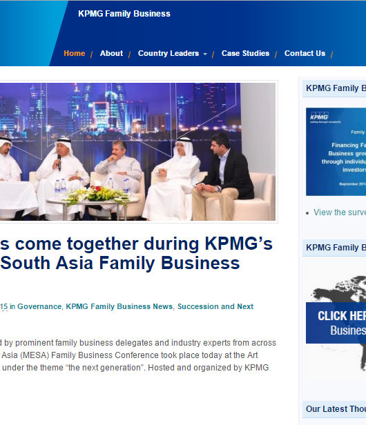Follow the View the survey link

coord(340,212)
